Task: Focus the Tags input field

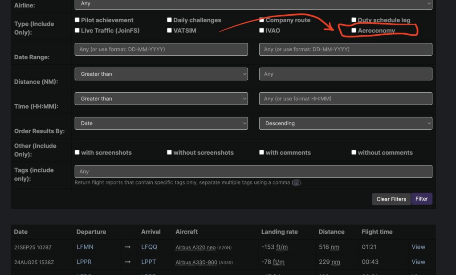Action: pos(253,172)
